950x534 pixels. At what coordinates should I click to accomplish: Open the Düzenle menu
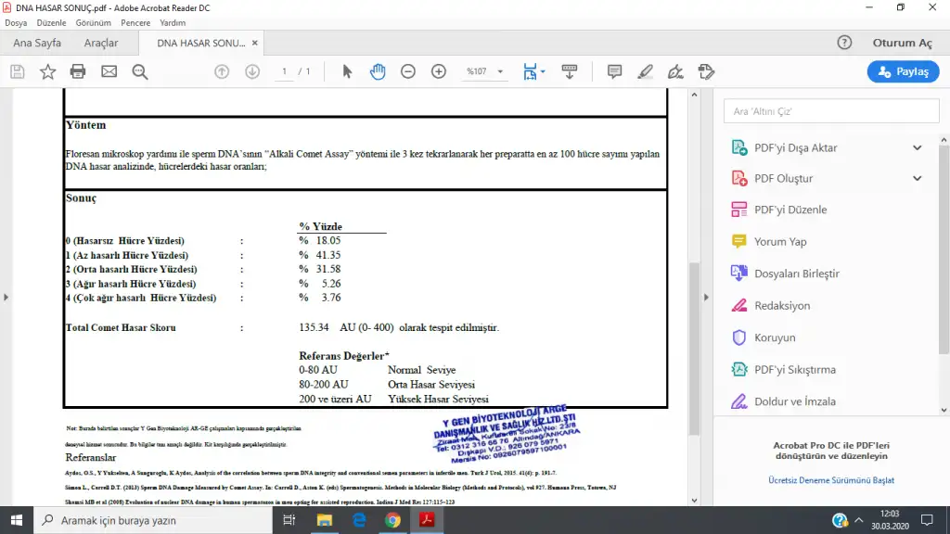(52, 23)
